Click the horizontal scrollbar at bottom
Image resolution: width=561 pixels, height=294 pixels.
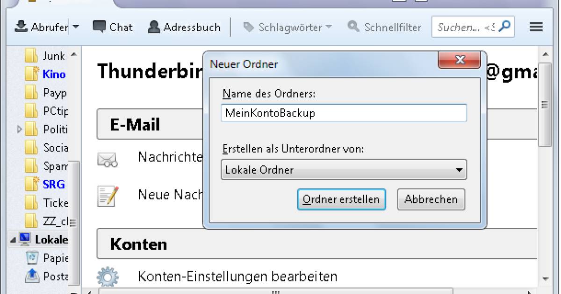coord(276,292)
